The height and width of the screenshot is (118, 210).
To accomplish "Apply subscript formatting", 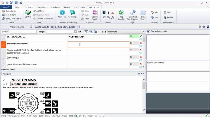I will [108, 17].
